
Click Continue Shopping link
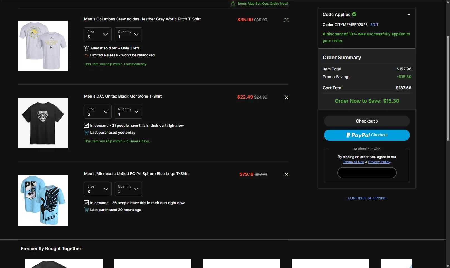click(x=367, y=198)
